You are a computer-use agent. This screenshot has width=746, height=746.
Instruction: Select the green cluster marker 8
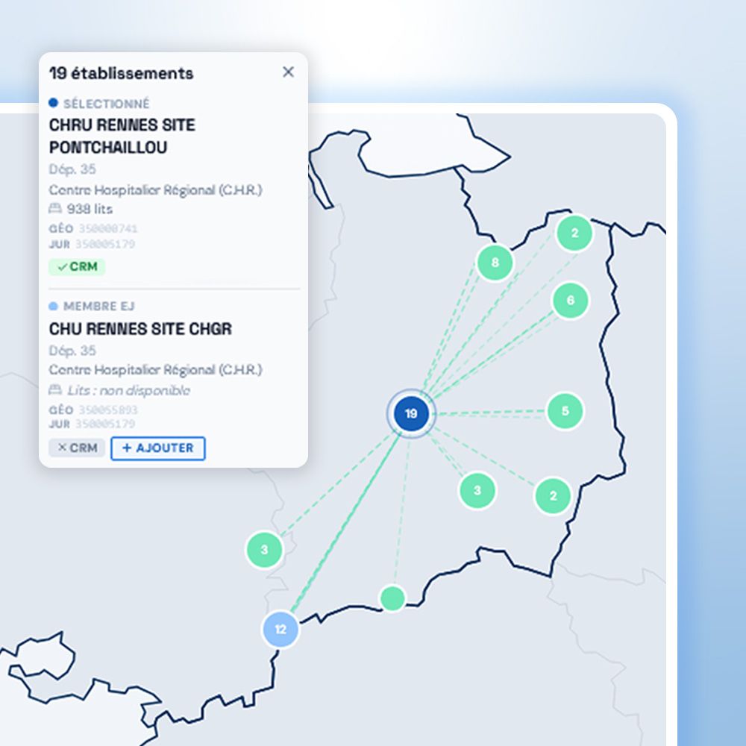(495, 262)
